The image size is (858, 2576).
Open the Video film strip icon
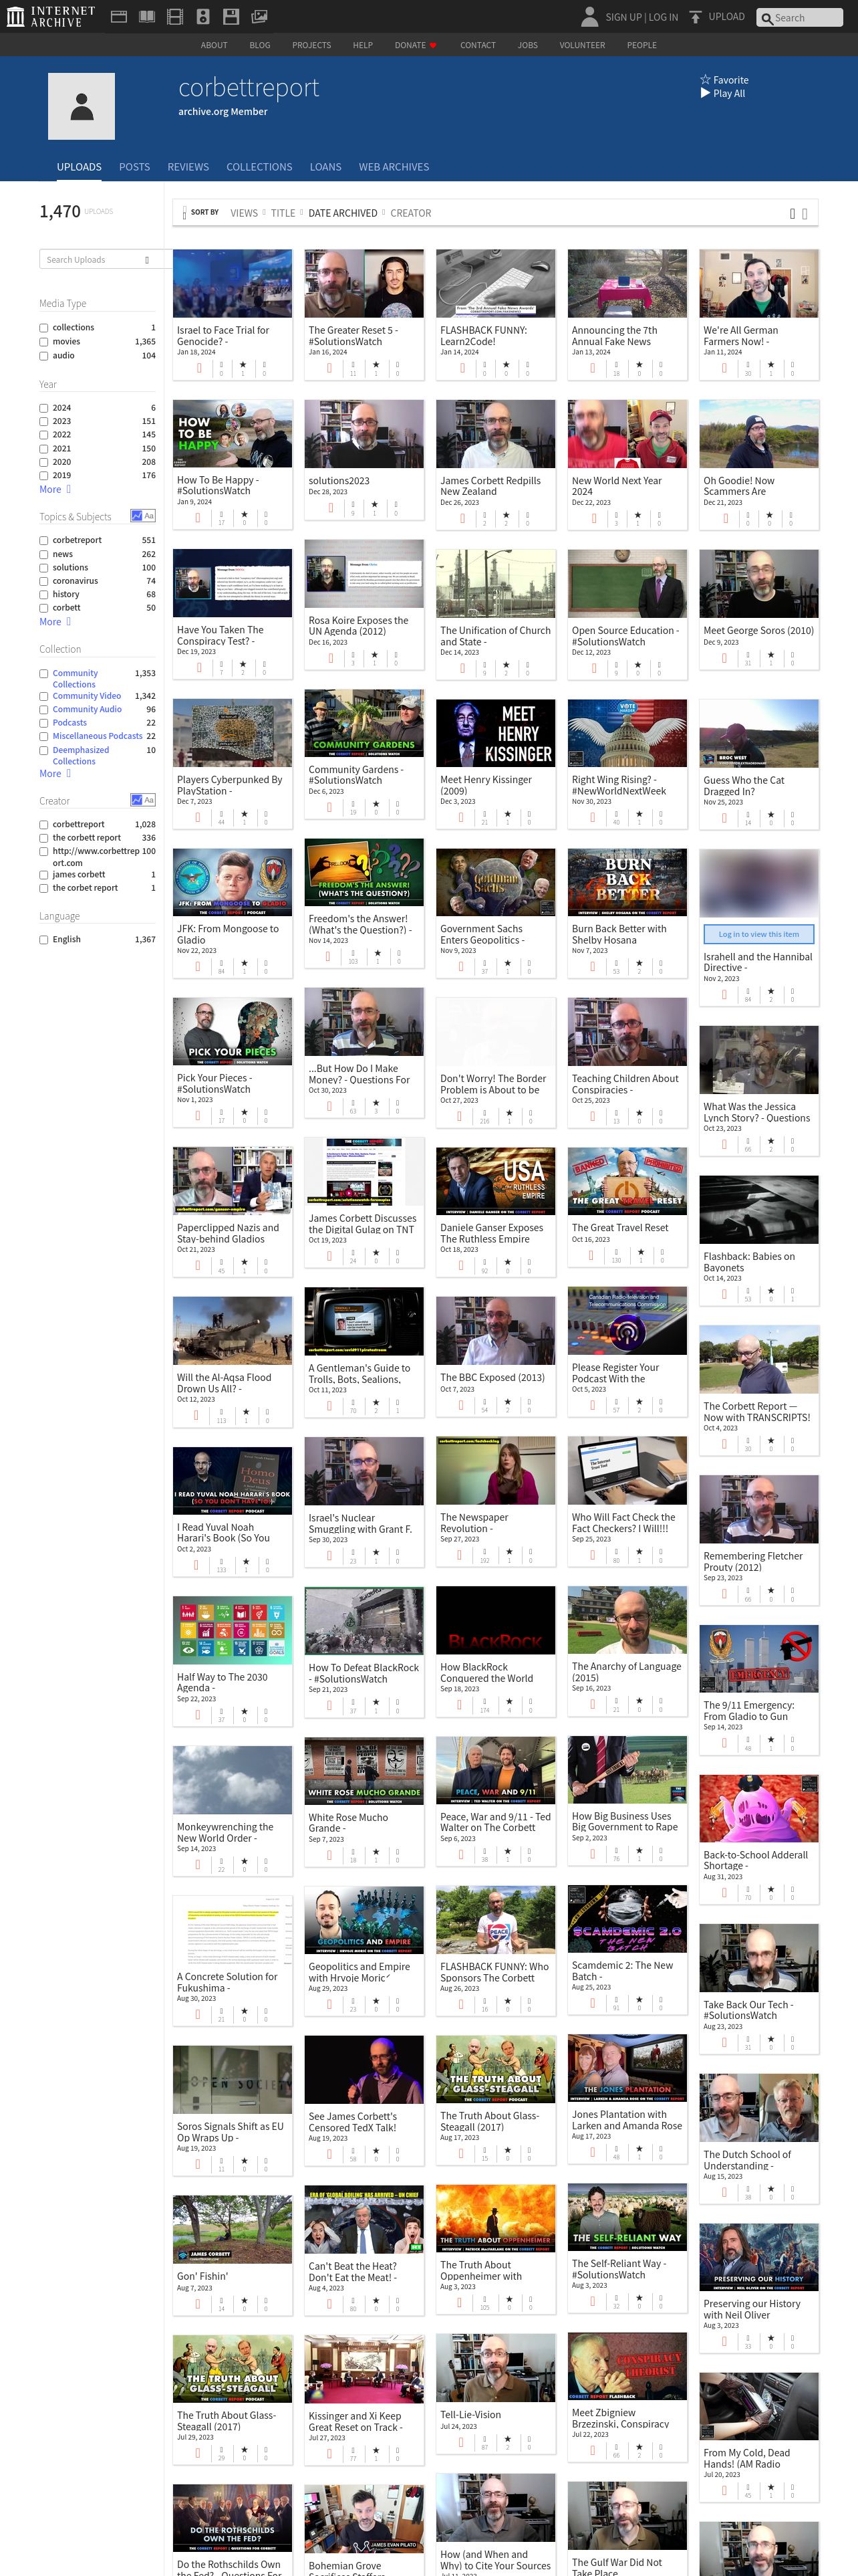[175, 17]
